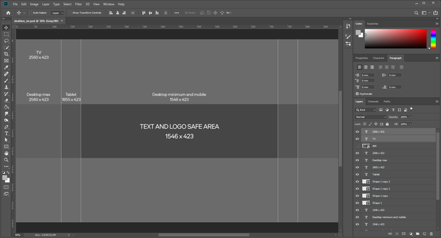Open the Image menu

(x=35, y=4)
